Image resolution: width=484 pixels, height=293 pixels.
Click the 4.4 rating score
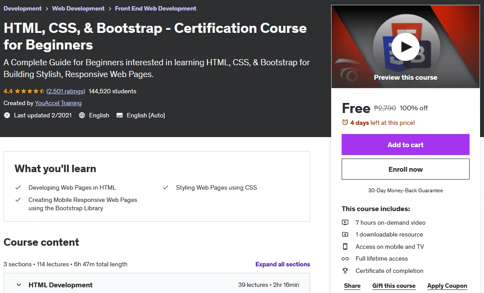click(8, 91)
